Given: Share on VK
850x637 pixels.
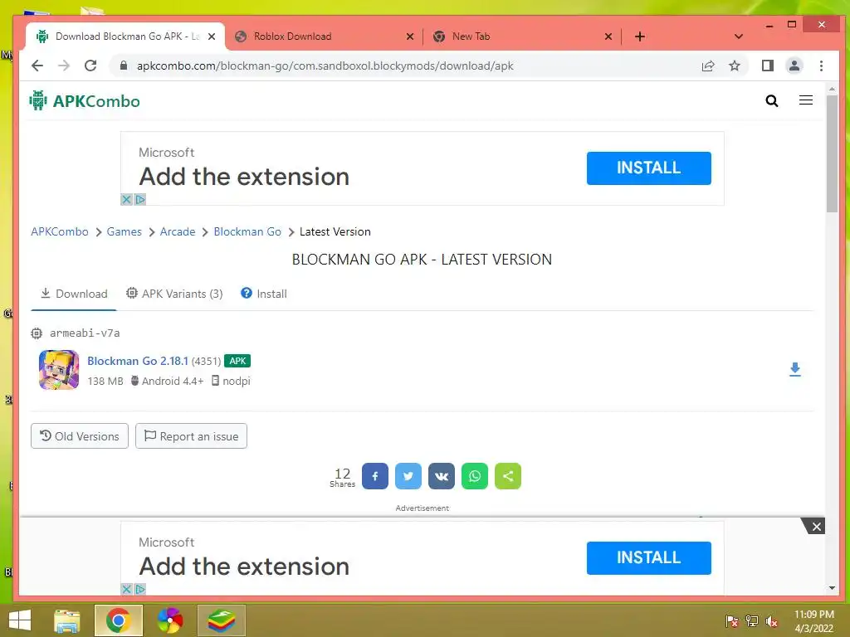Looking at the screenshot, I should coord(442,476).
